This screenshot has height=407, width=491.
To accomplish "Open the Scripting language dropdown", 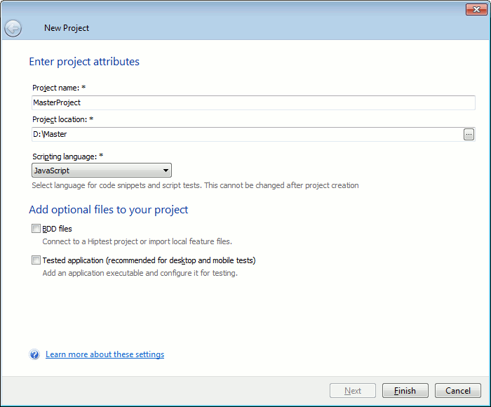I will click(102, 171).
